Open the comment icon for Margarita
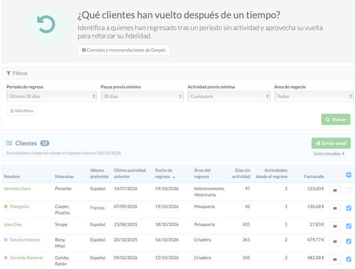 point(335,208)
